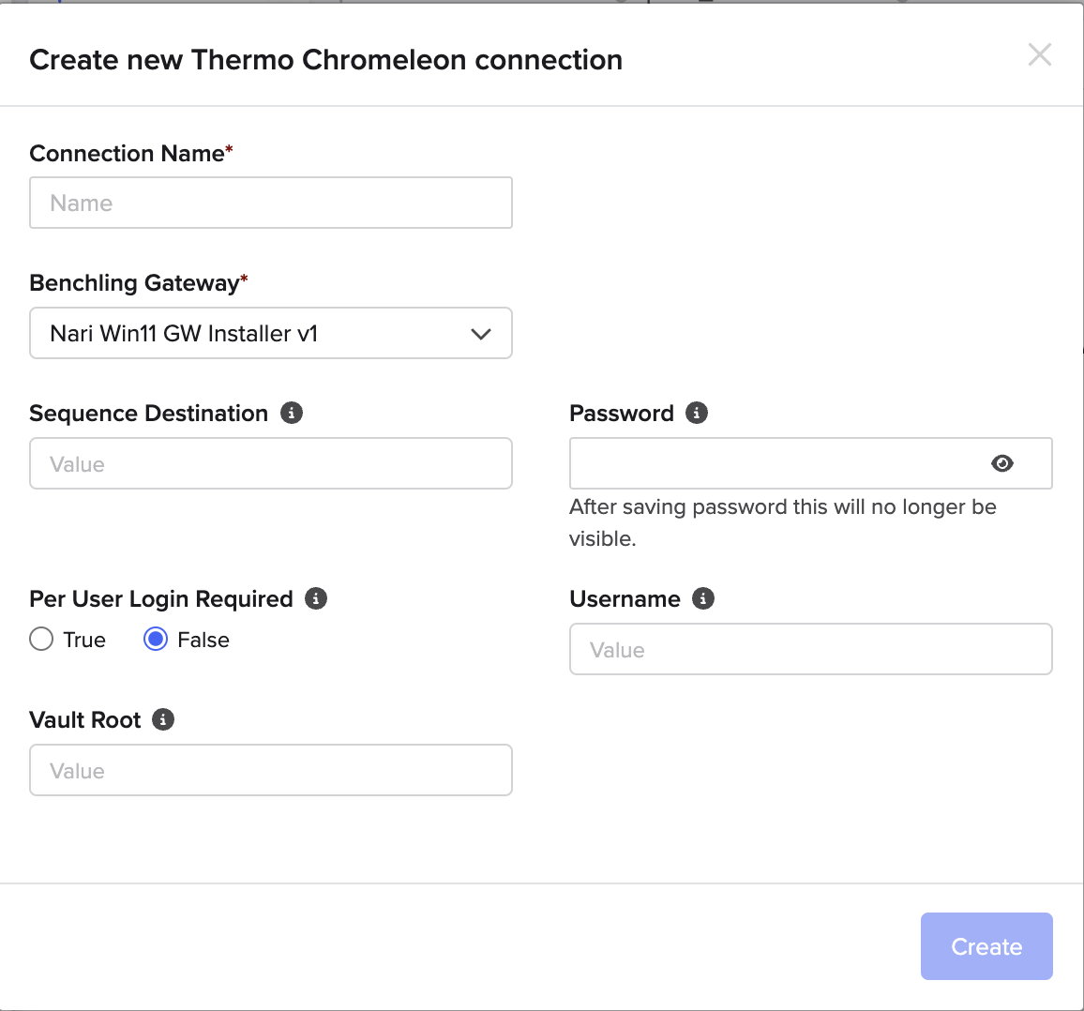This screenshot has height=1011, width=1084.
Task: Click the Username info icon
Action: 703,598
